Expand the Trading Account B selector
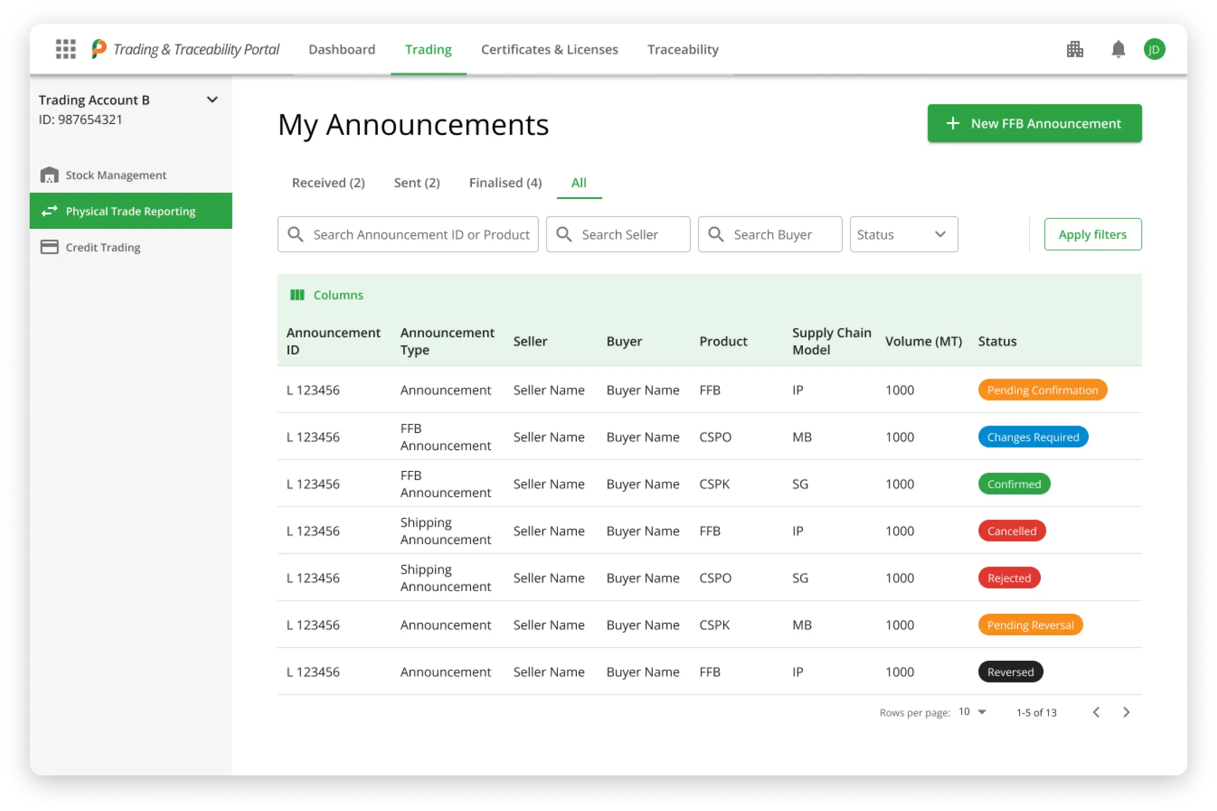Image resolution: width=1217 pixels, height=811 pixels. (x=212, y=100)
